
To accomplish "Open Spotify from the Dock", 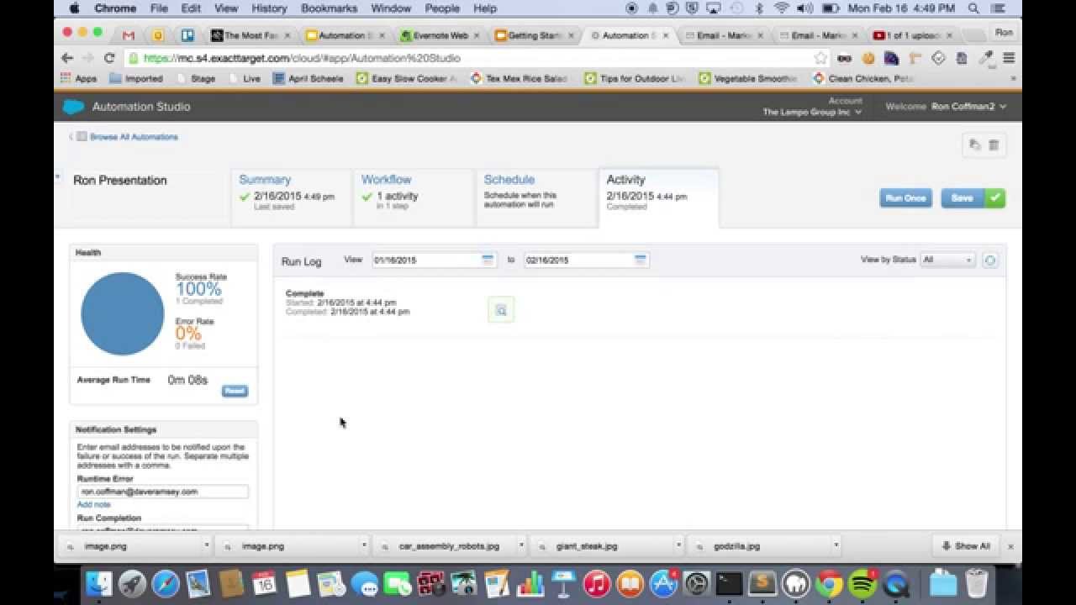I will [x=862, y=583].
